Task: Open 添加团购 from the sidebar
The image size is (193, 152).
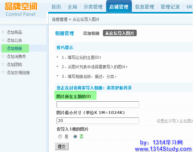Action: click(x=14, y=65)
